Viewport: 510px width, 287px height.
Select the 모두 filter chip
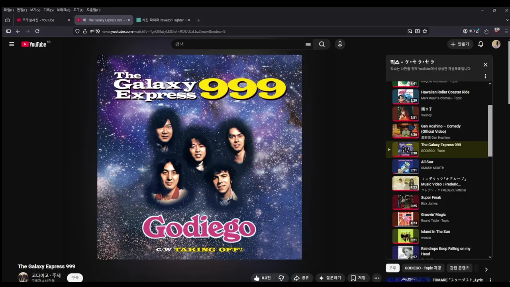pyautogui.click(x=392, y=268)
